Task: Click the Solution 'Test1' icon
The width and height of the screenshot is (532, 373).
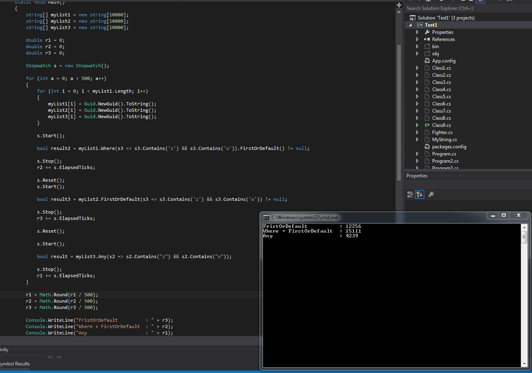Action: pyautogui.click(x=413, y=18)
